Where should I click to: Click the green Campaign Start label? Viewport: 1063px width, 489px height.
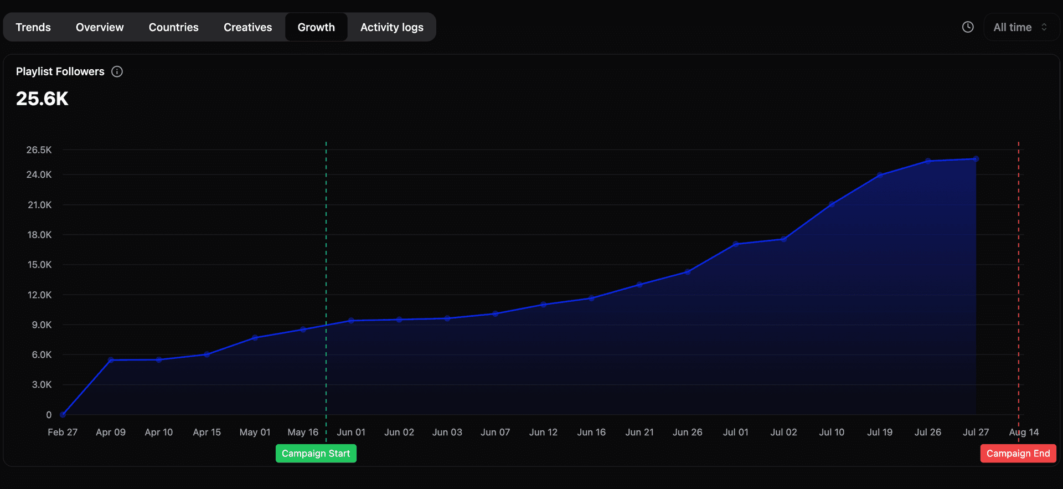[316, 454]
